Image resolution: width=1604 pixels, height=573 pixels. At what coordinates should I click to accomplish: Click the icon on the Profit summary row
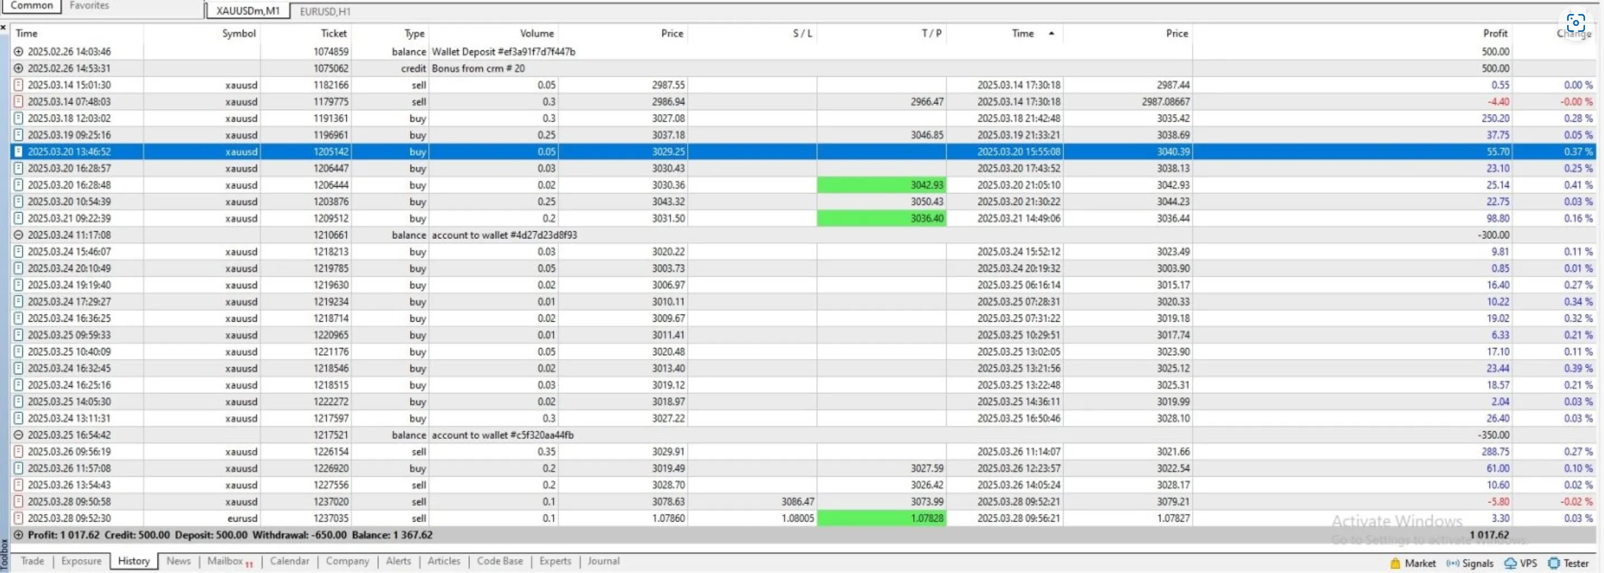pos(18,535)
